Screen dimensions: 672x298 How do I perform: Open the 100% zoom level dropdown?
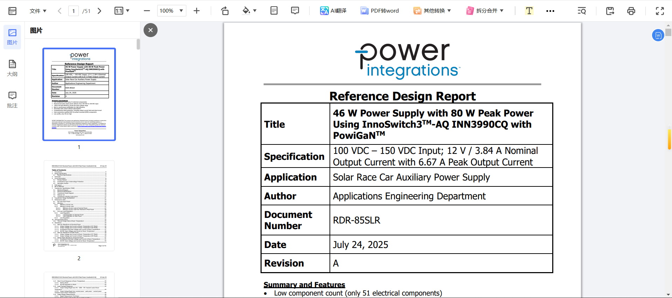(172, 11)
